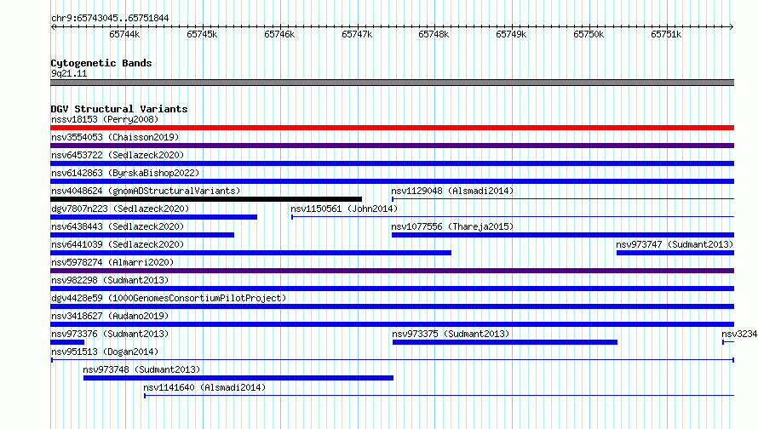Screen dimensions: 758x429
Task: Click the 65750k ruler tick label
Action: click(589, 34)
